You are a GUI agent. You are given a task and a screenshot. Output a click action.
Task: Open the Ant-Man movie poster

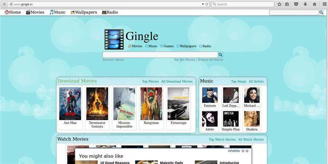click(x=70, y=104)
